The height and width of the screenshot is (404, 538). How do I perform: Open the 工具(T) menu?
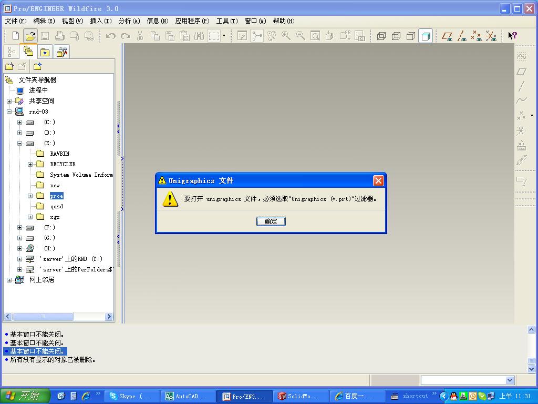(x=227, y=21)
